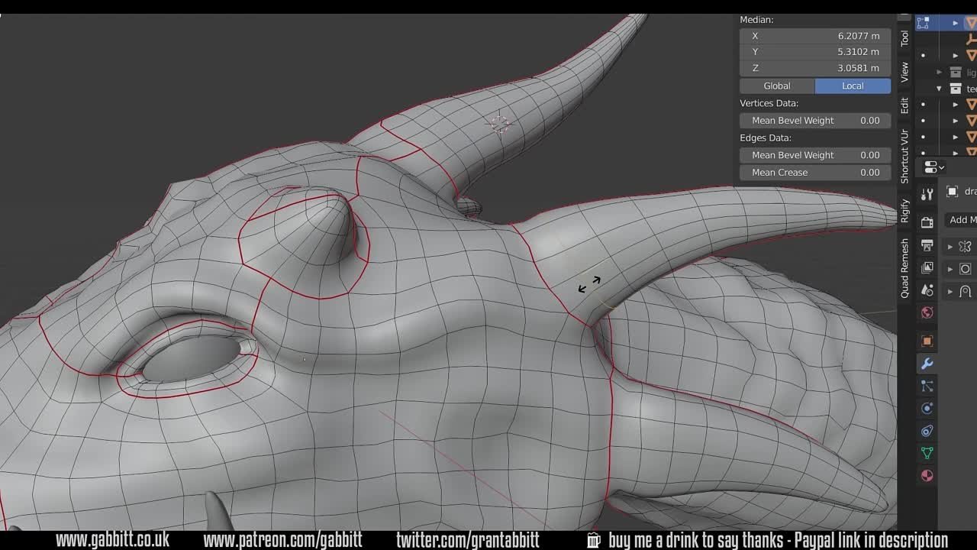Switch transform orientation to Global
977x550 pixels.
pos(776,86)
